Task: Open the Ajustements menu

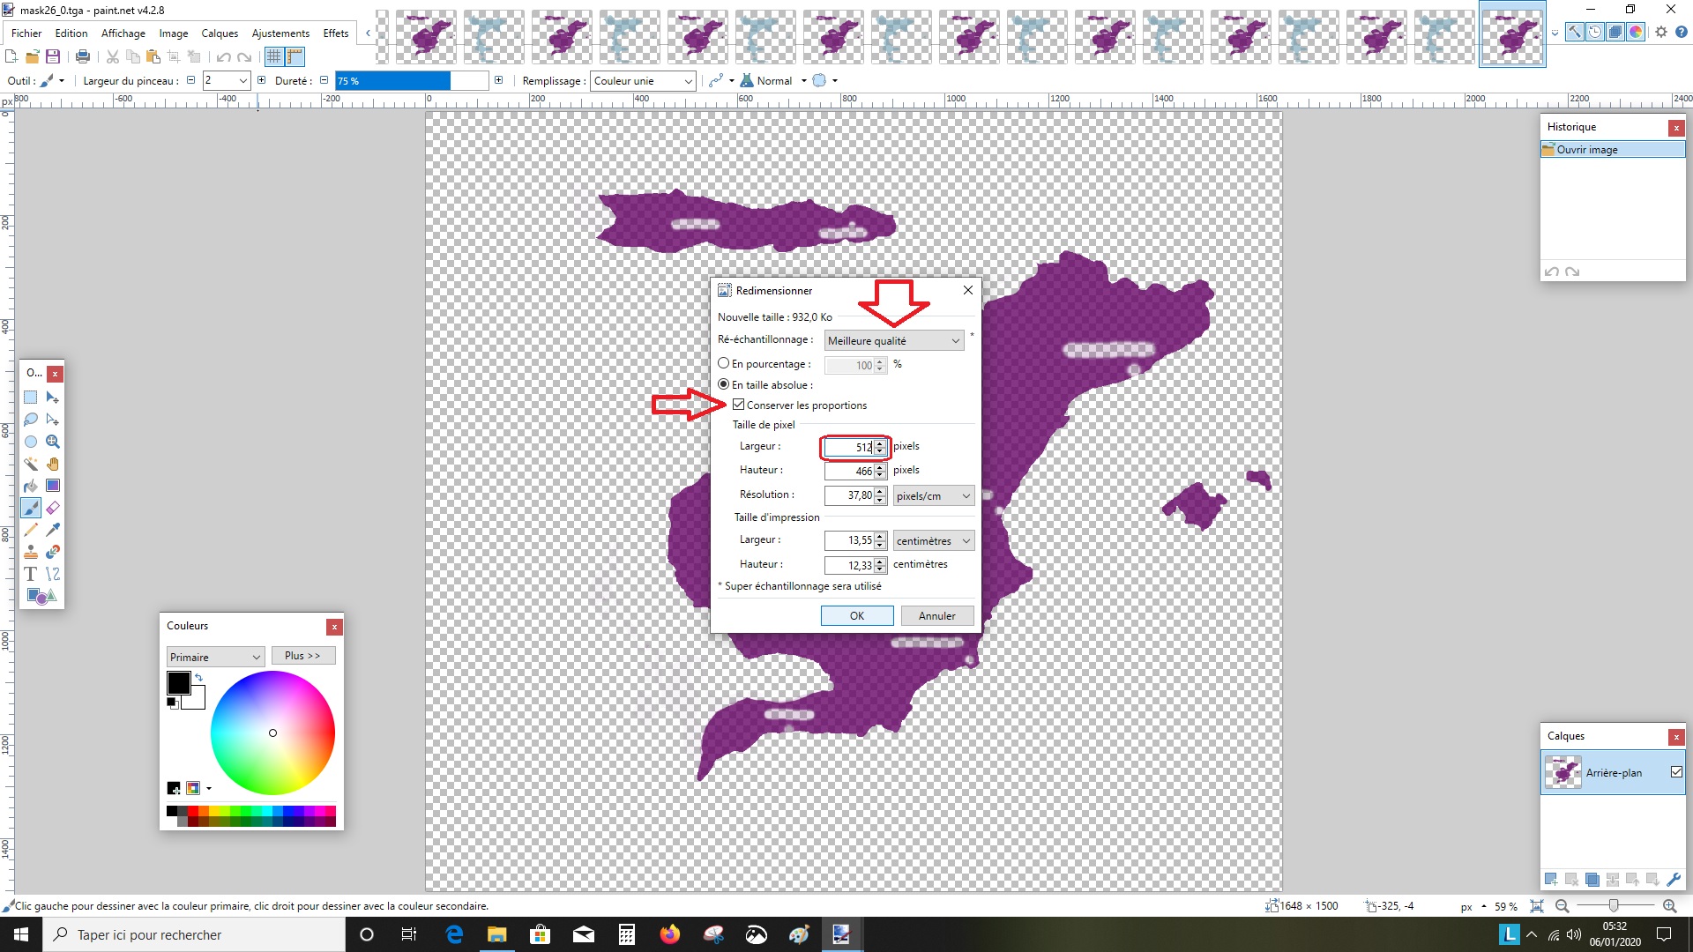Action: click(280, 33)
